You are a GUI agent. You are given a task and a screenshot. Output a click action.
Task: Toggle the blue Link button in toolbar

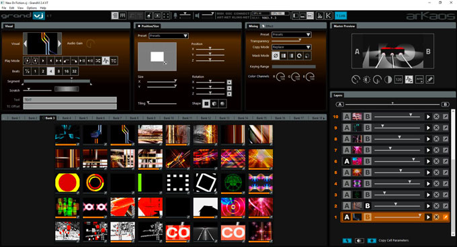[341, 15]
